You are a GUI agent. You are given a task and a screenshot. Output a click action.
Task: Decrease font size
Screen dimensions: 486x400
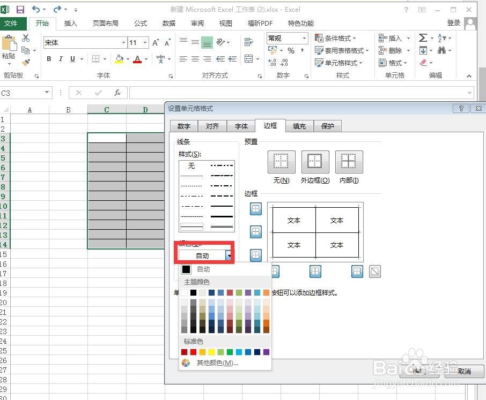167,43
